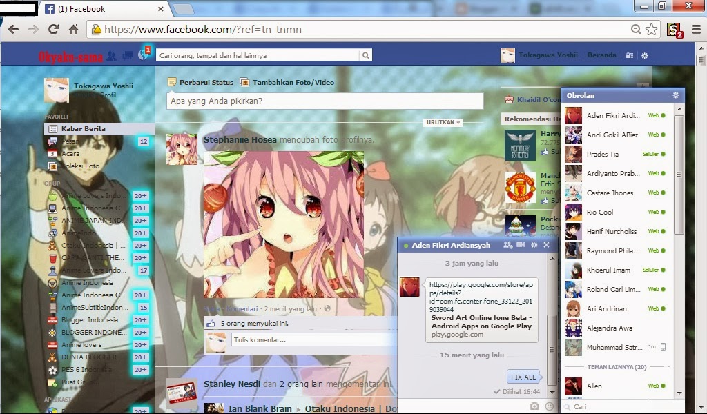
Task: Open privacy shortcuts lock icon in header
Action: [x=630, y=55]
